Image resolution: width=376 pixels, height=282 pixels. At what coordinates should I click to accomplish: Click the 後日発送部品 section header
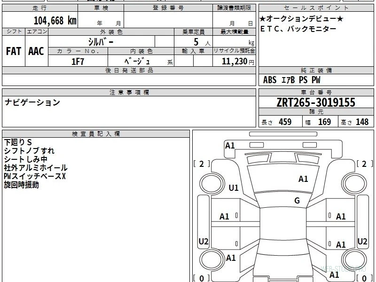pos(129,70)
